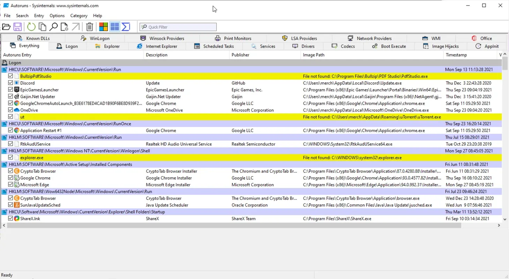
Task: Sort by the Autoruns Entry column header
Action: tap(72, 55)
